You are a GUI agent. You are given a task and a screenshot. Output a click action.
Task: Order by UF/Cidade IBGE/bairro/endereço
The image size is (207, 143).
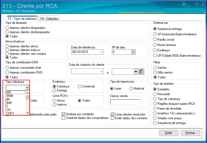[x=177, y=56]
